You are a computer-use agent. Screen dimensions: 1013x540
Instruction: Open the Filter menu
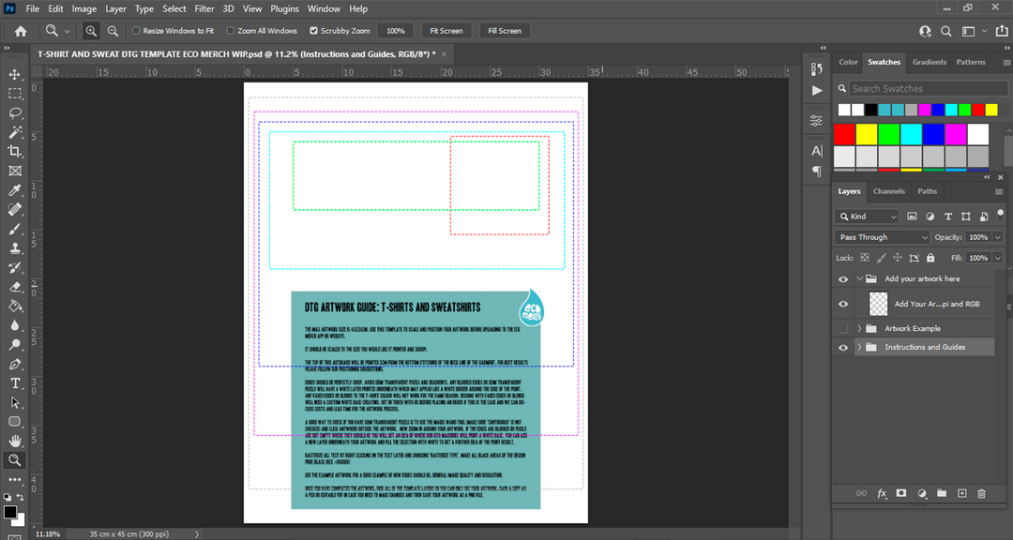(x=204, y=9)
